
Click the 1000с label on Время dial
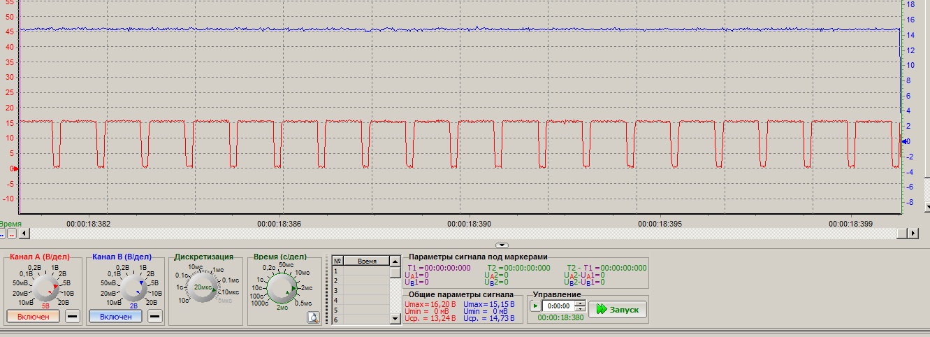pyautogui.click(x=259, y=302)
